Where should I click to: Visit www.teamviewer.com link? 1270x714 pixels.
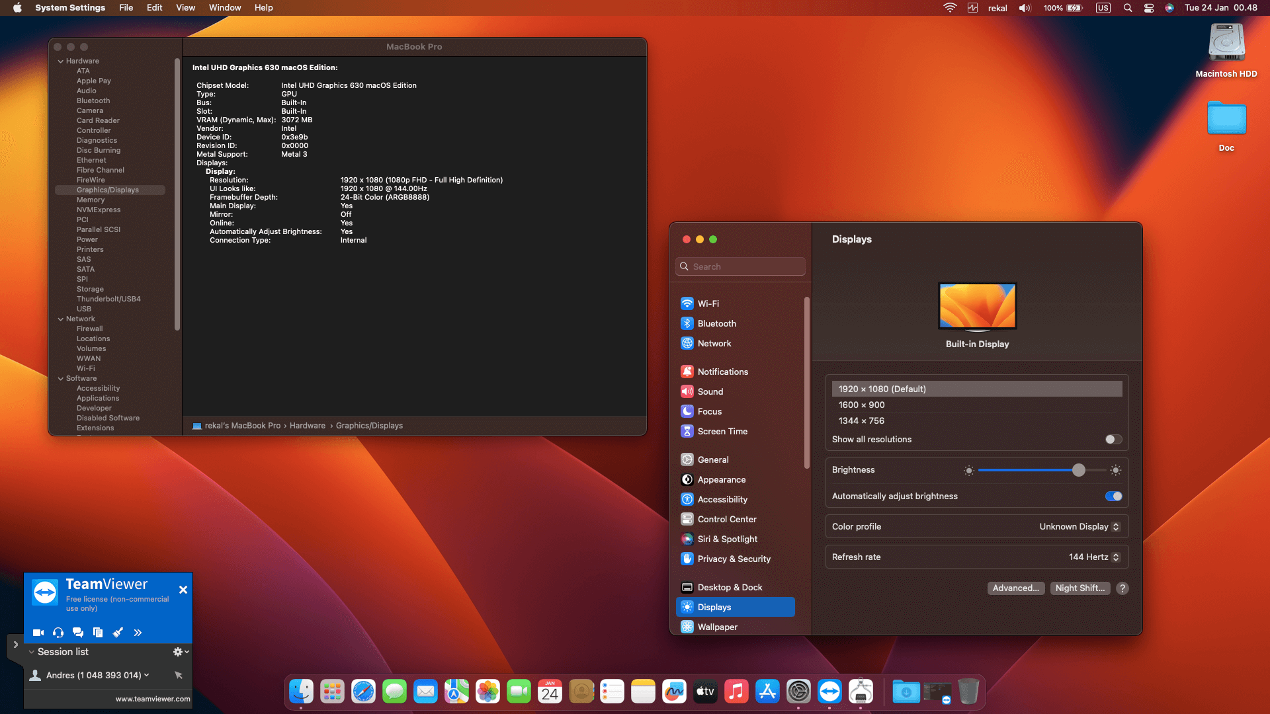pos(153,698)
